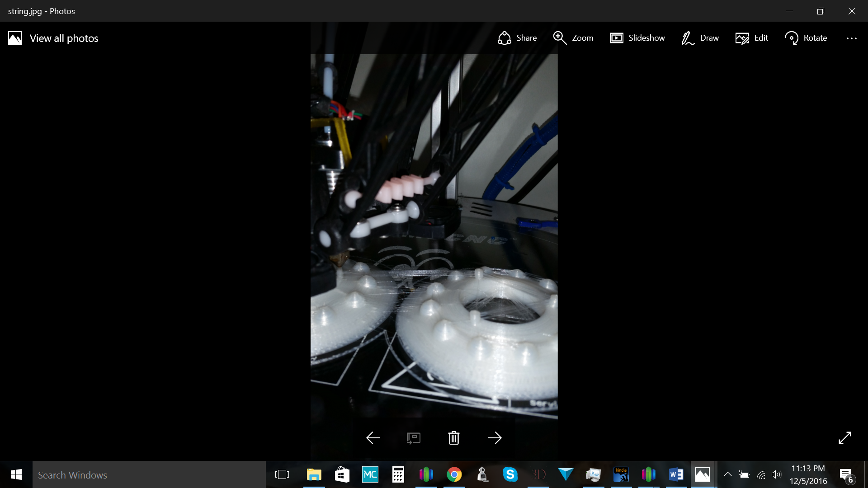Viewport: 868px width, 488px height.
Task: Open Windows Action Center notifications
Action: tap(846, 475)
